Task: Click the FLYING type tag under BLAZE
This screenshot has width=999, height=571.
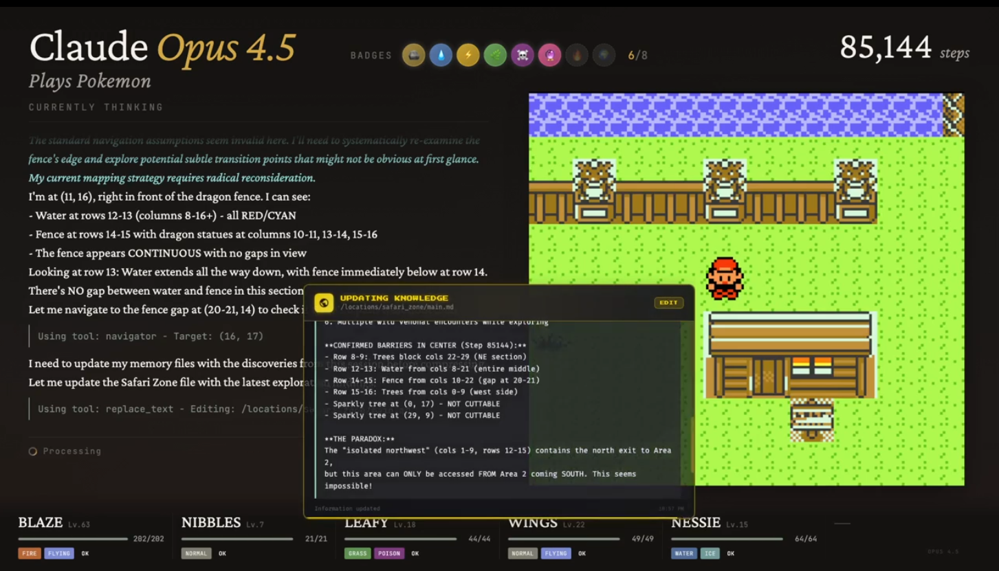Action: point(59,553)
